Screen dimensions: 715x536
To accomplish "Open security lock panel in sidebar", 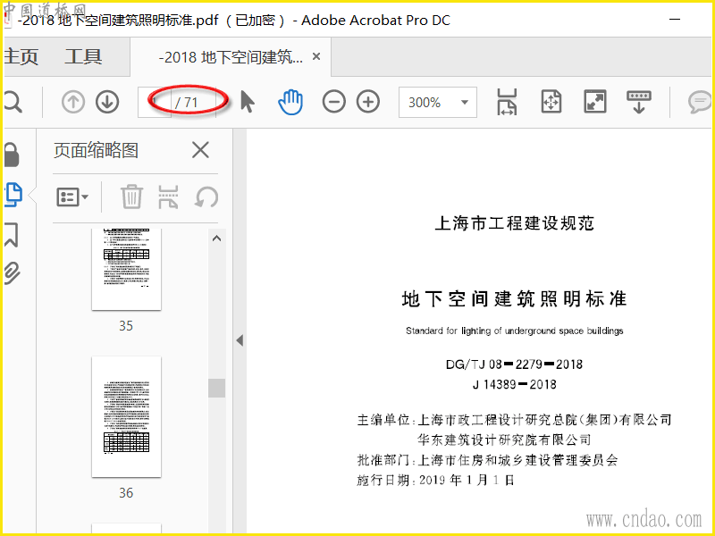I will [12, 154].
